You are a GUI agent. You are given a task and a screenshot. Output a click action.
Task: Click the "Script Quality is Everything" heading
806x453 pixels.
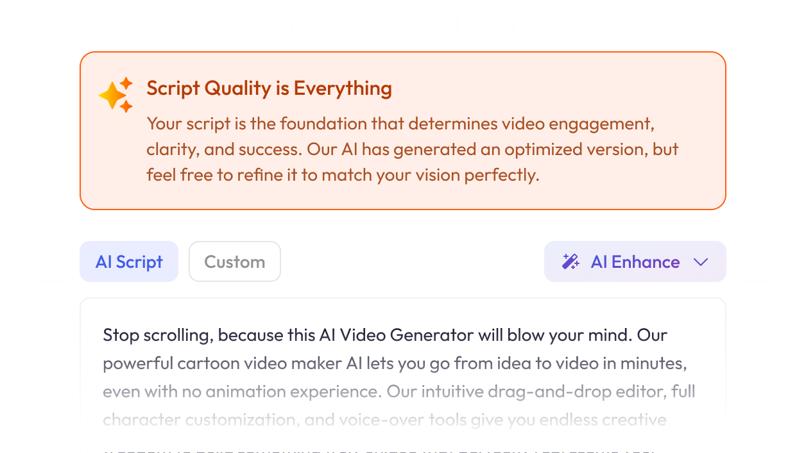[269, 88]
